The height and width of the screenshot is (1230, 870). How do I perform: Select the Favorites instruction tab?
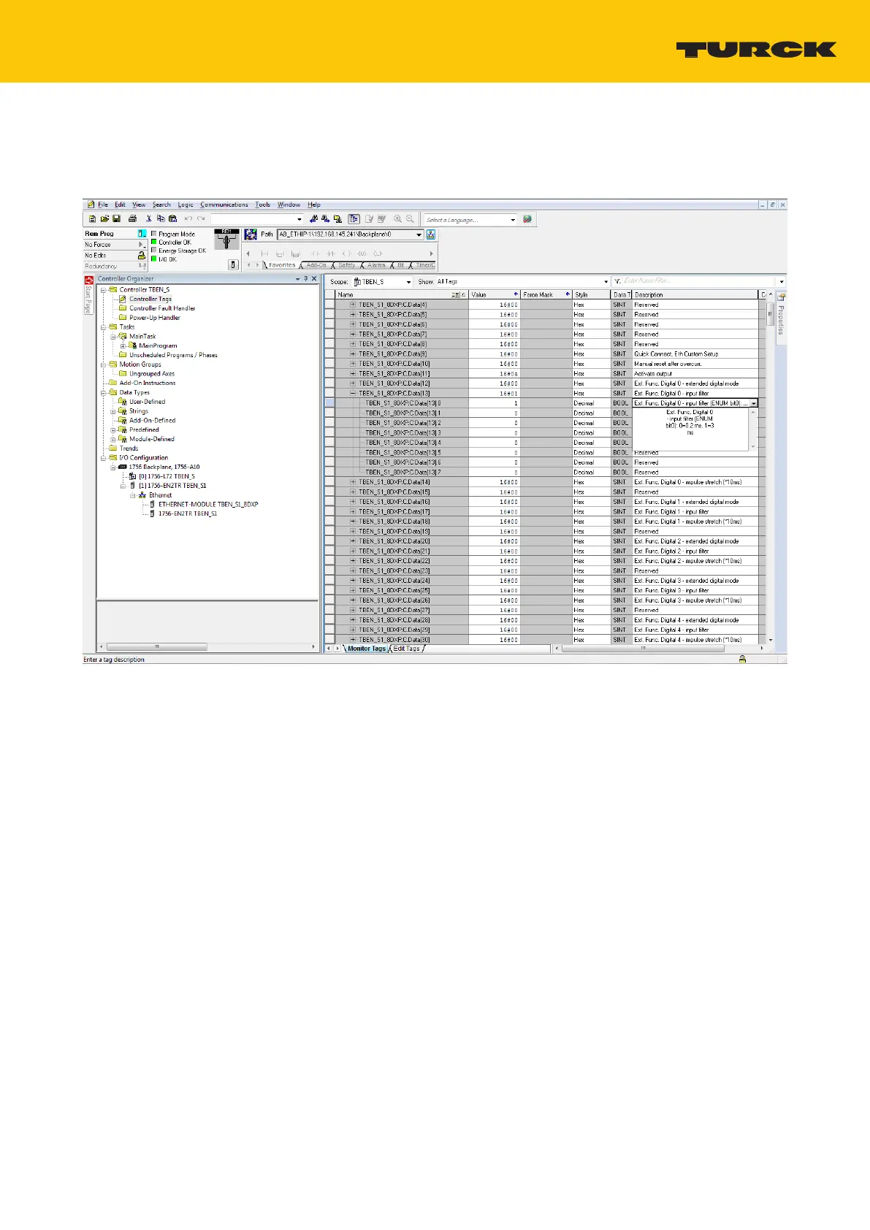(282, 265)
